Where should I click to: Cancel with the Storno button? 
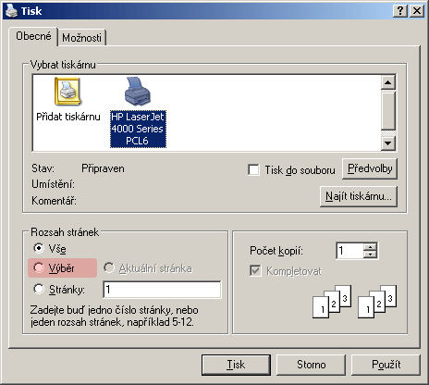coord(311,365)
